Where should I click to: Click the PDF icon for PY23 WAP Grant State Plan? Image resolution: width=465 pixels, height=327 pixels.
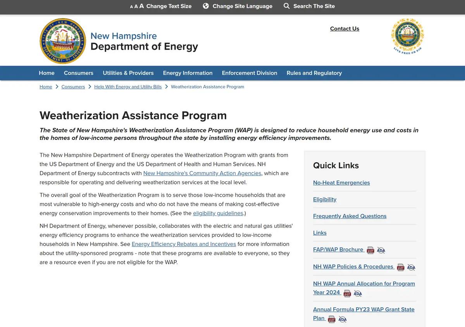pos(332,319)
